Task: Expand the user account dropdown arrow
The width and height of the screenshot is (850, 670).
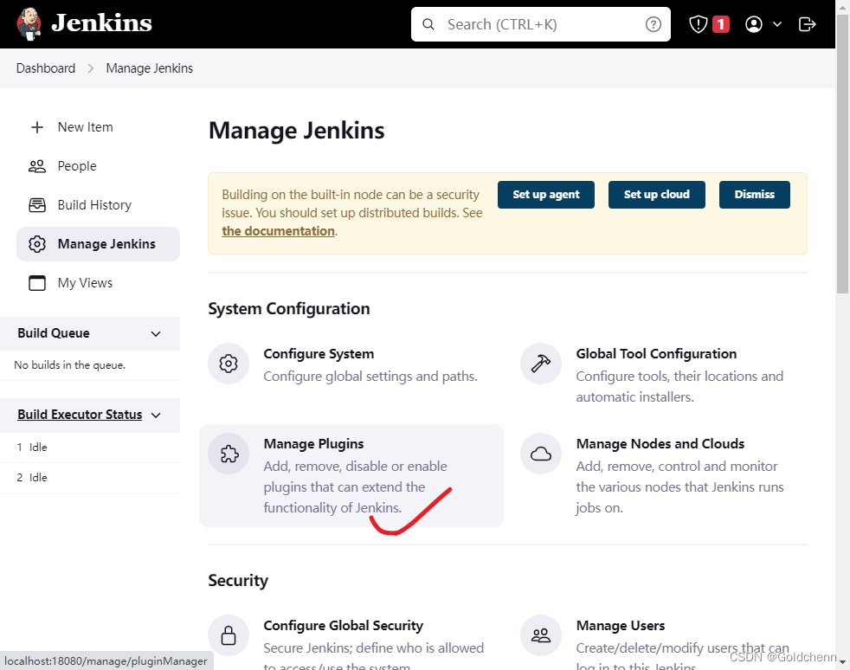Action: click(x=776, y=23)
